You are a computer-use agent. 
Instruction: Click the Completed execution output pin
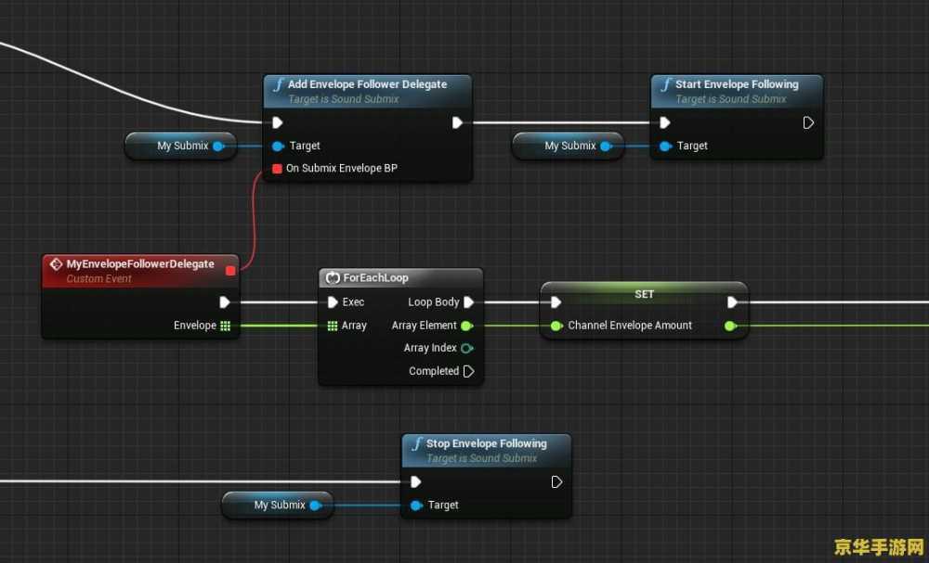pyautogui.click(x=468, y=371)
